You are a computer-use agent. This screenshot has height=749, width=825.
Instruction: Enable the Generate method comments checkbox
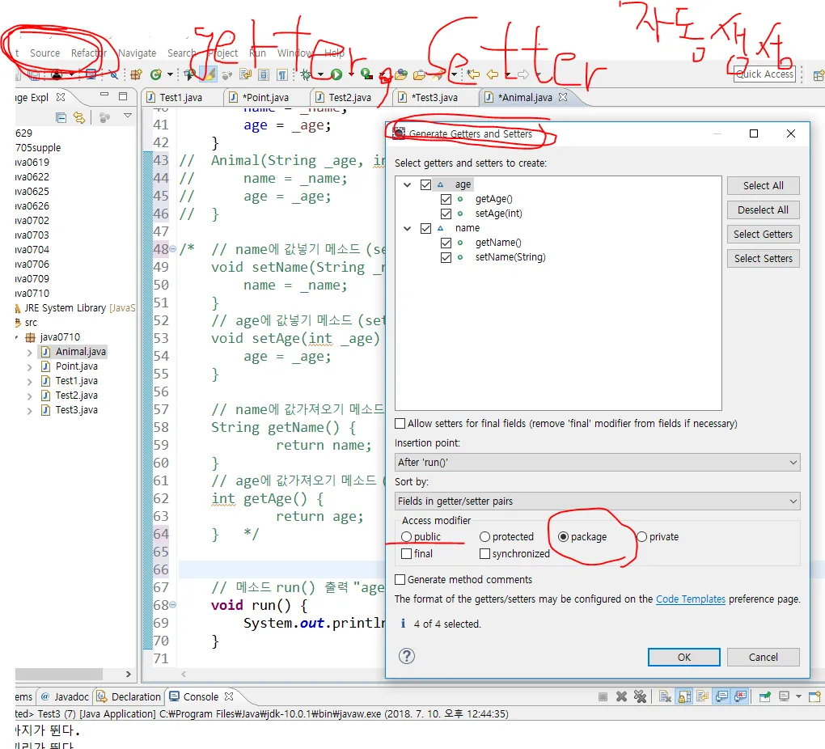coord(400,579)
